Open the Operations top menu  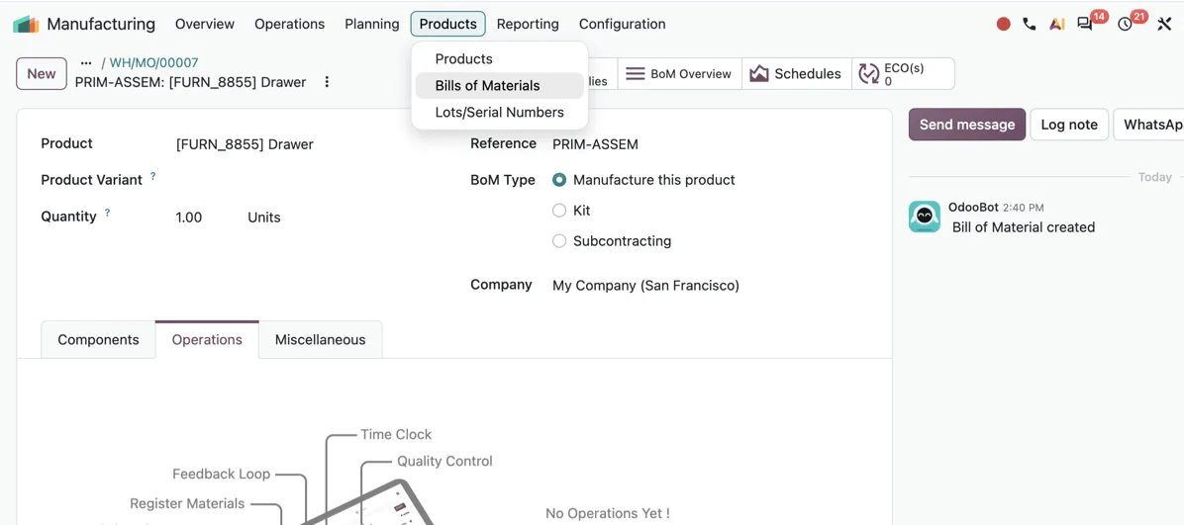pos(289,24)
